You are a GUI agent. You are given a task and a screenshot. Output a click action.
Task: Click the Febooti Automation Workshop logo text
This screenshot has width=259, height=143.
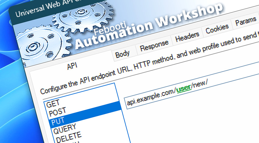[149, 26]
